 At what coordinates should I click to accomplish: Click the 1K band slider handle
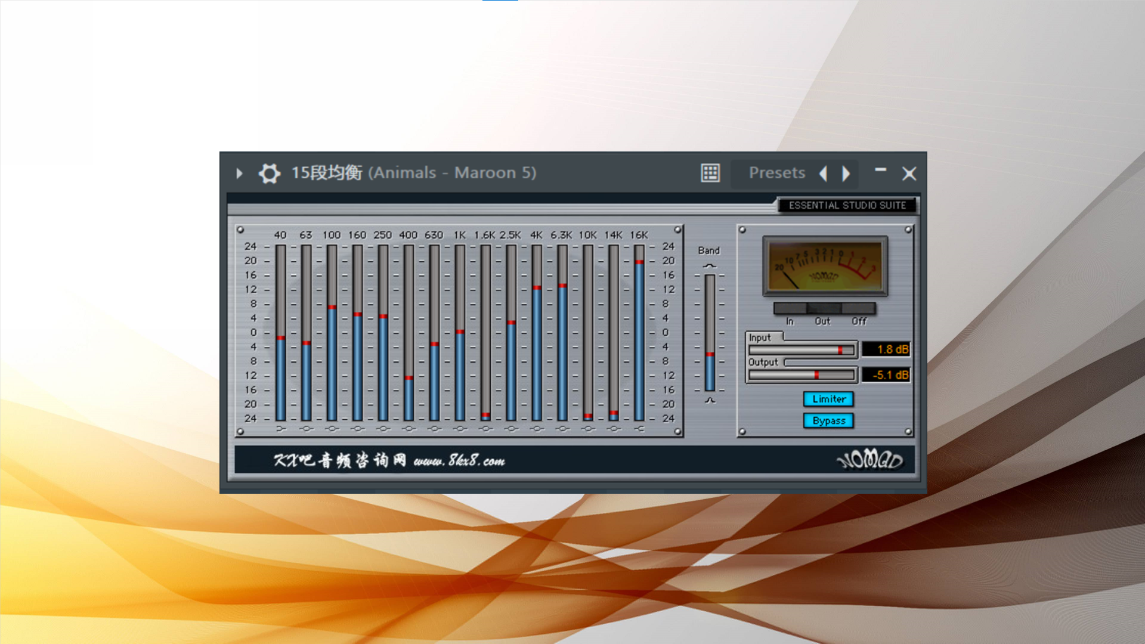pyautogui.click(x=460, y=332)
